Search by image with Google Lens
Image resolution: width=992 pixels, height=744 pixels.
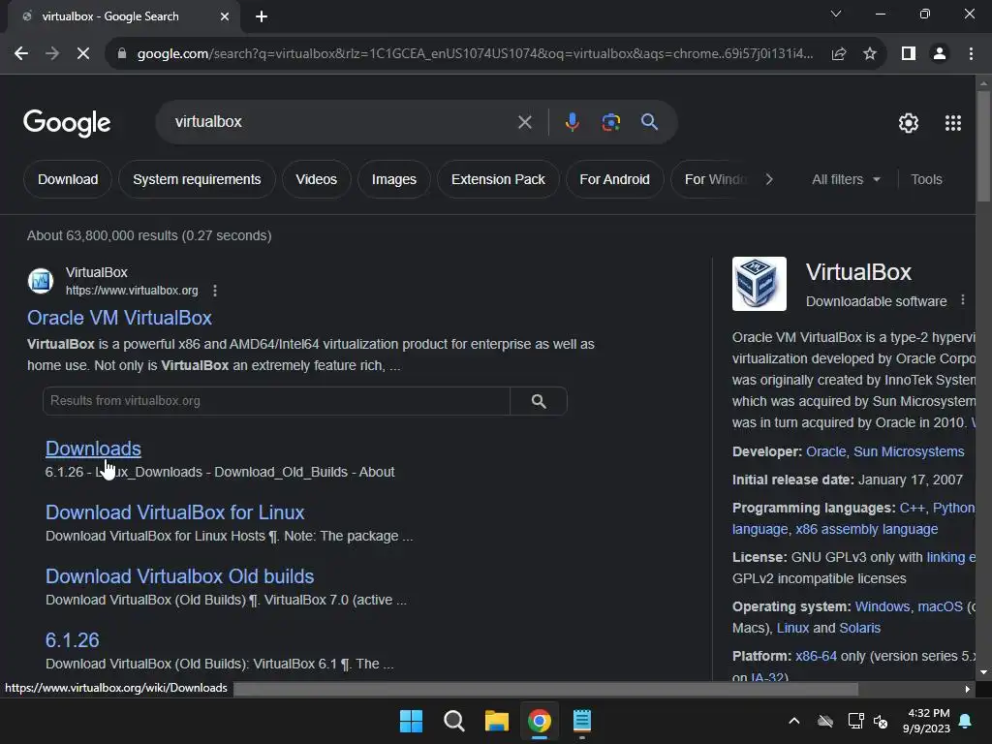(610, 122)
